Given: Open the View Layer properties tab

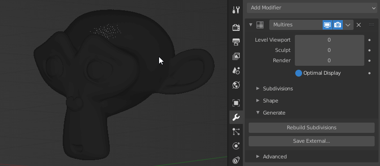Looking at the screenshot, I should [x=236, y=56].
